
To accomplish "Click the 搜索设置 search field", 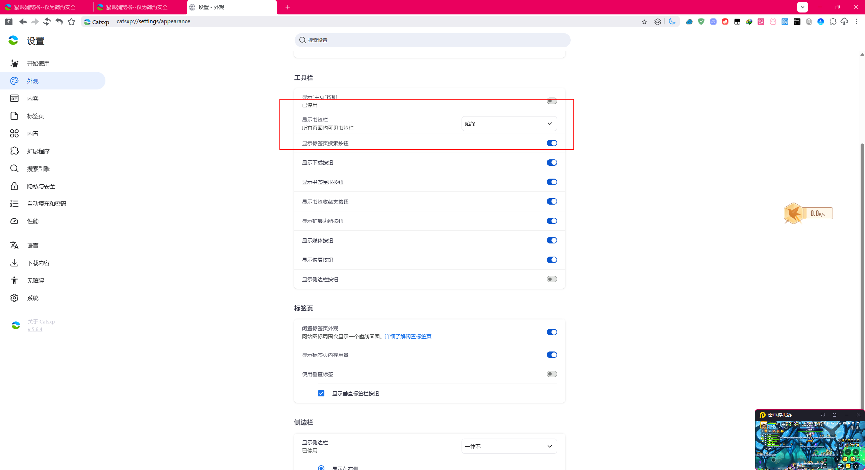I will coord(432,40).
